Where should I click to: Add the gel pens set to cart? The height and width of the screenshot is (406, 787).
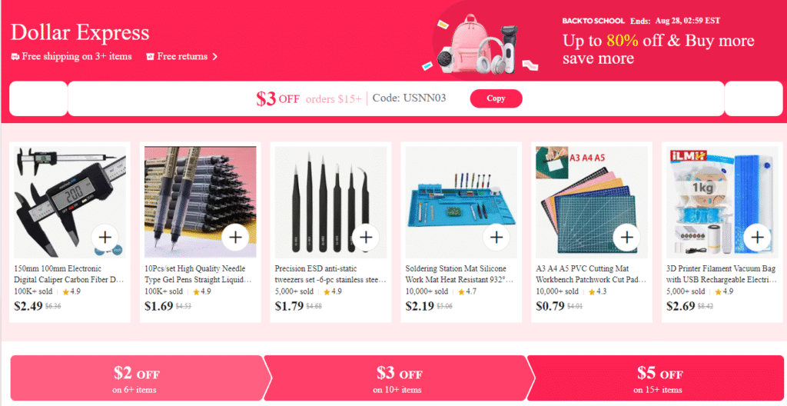(235, 237)
